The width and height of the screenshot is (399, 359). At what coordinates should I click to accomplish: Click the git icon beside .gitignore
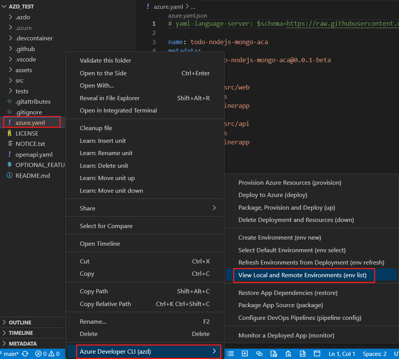point(10,112)
